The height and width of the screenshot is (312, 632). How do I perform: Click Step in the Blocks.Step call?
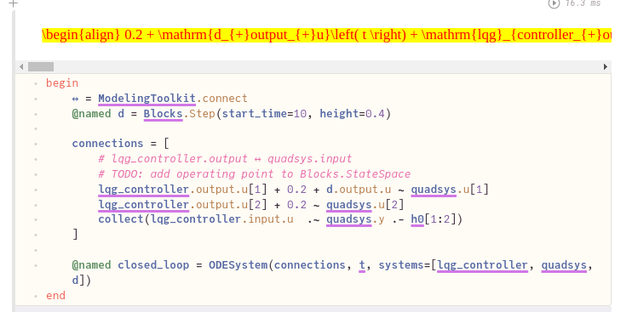[203, 114]
